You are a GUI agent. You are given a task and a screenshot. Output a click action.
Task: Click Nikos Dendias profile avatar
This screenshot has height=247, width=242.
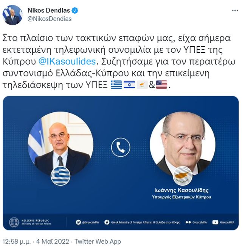(12, 15)
